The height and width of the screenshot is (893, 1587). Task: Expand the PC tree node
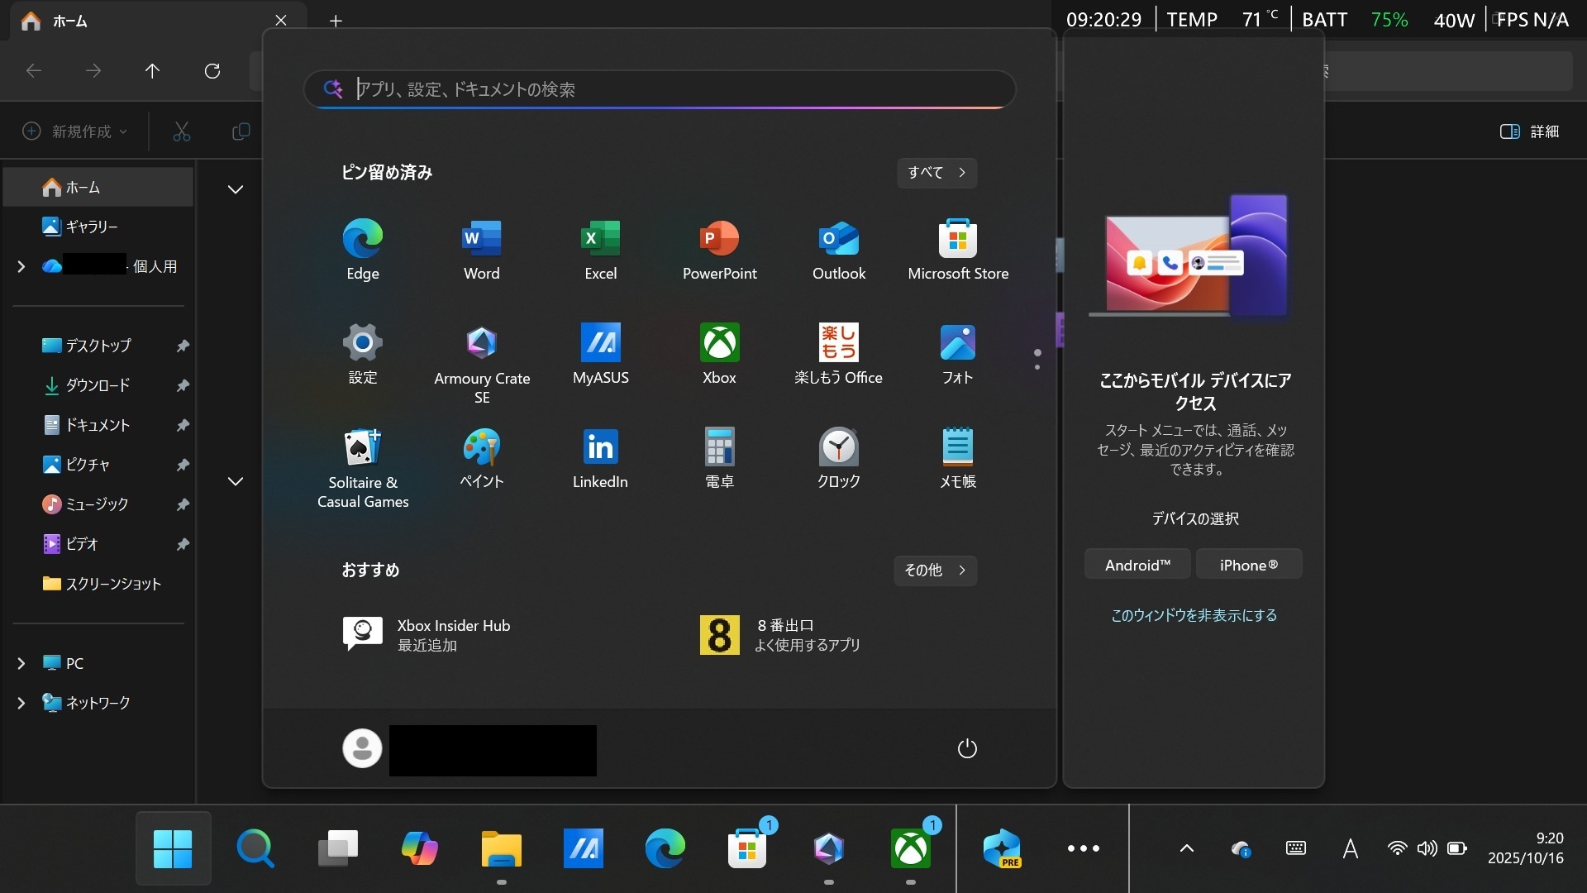(x=21, y=663)
